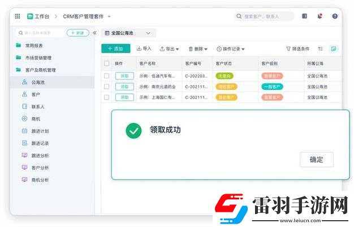The image size is (354, 227).
Task: Click the 跟进分析 chart icon
Action: click(25, 155)
